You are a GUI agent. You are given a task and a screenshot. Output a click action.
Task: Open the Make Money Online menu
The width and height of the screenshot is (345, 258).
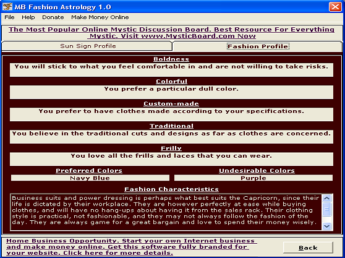coord(100,17)
